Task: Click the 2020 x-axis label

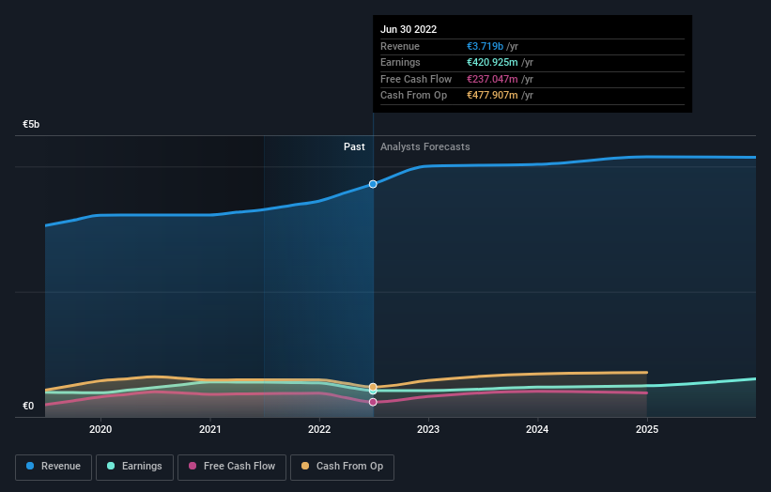Action: tap(100, 429)
